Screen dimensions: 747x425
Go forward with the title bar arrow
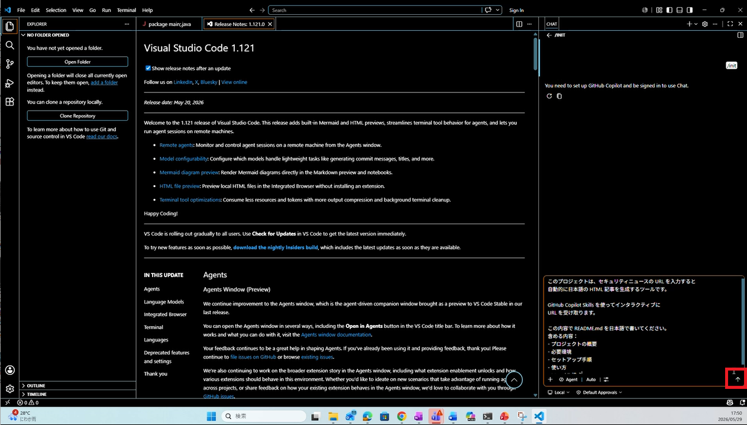(262, 10)
